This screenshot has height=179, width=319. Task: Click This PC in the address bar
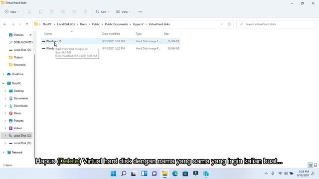(47, 24)
